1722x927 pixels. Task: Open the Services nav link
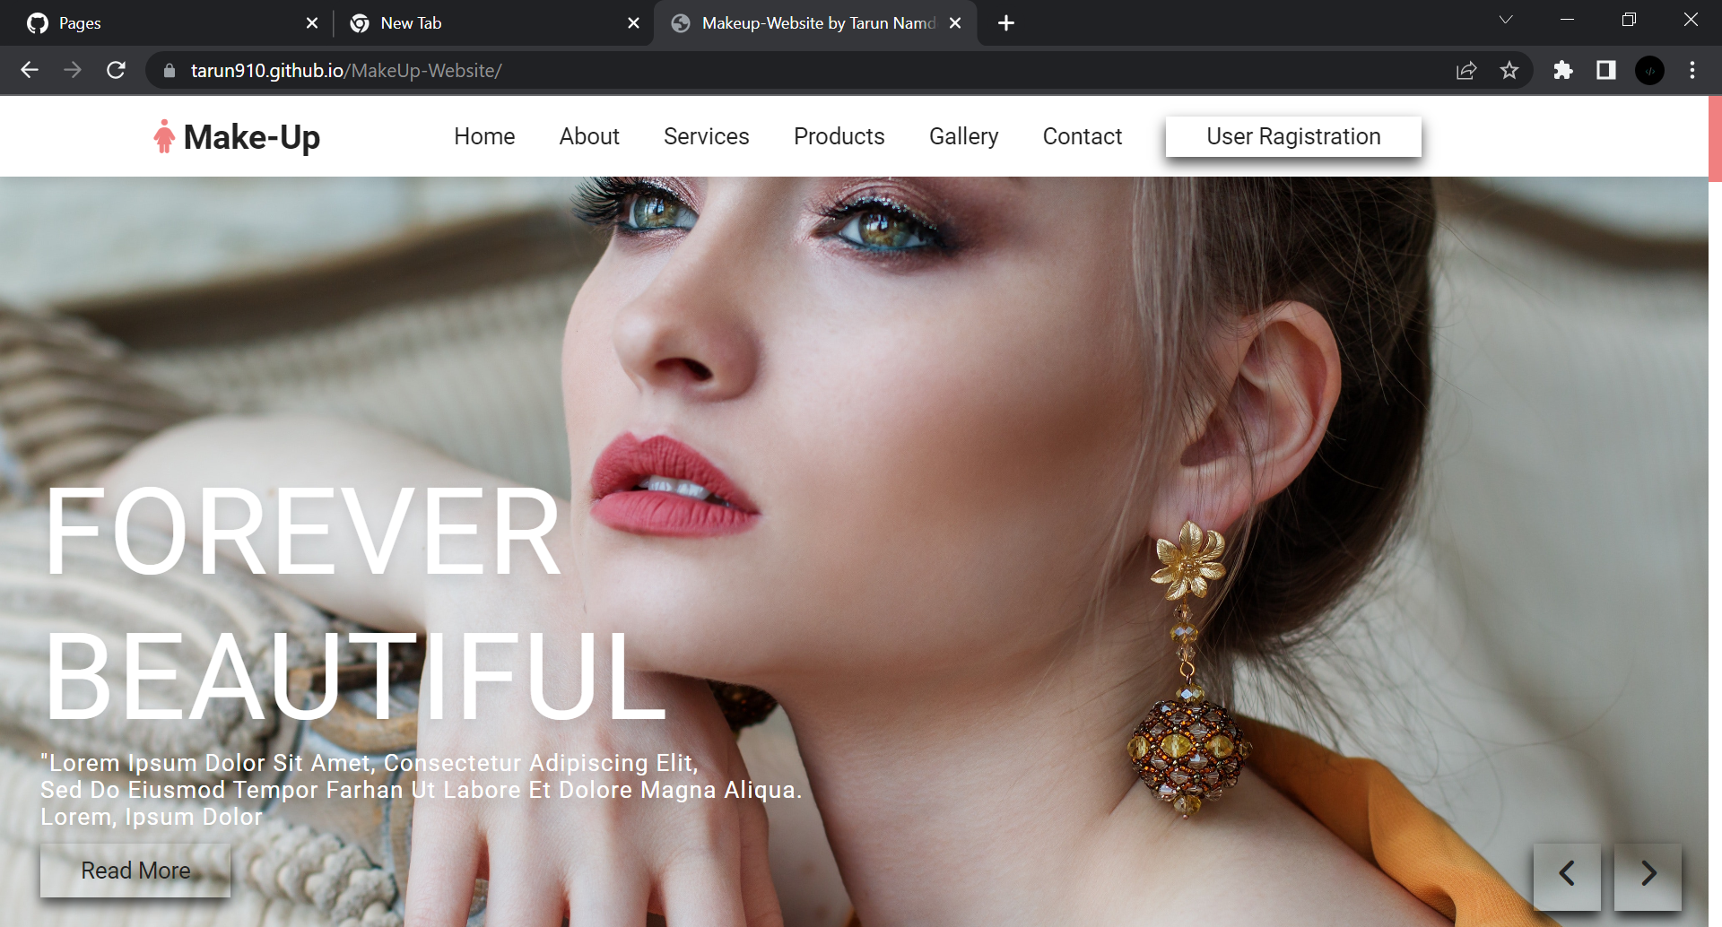(x=706, y=136)
